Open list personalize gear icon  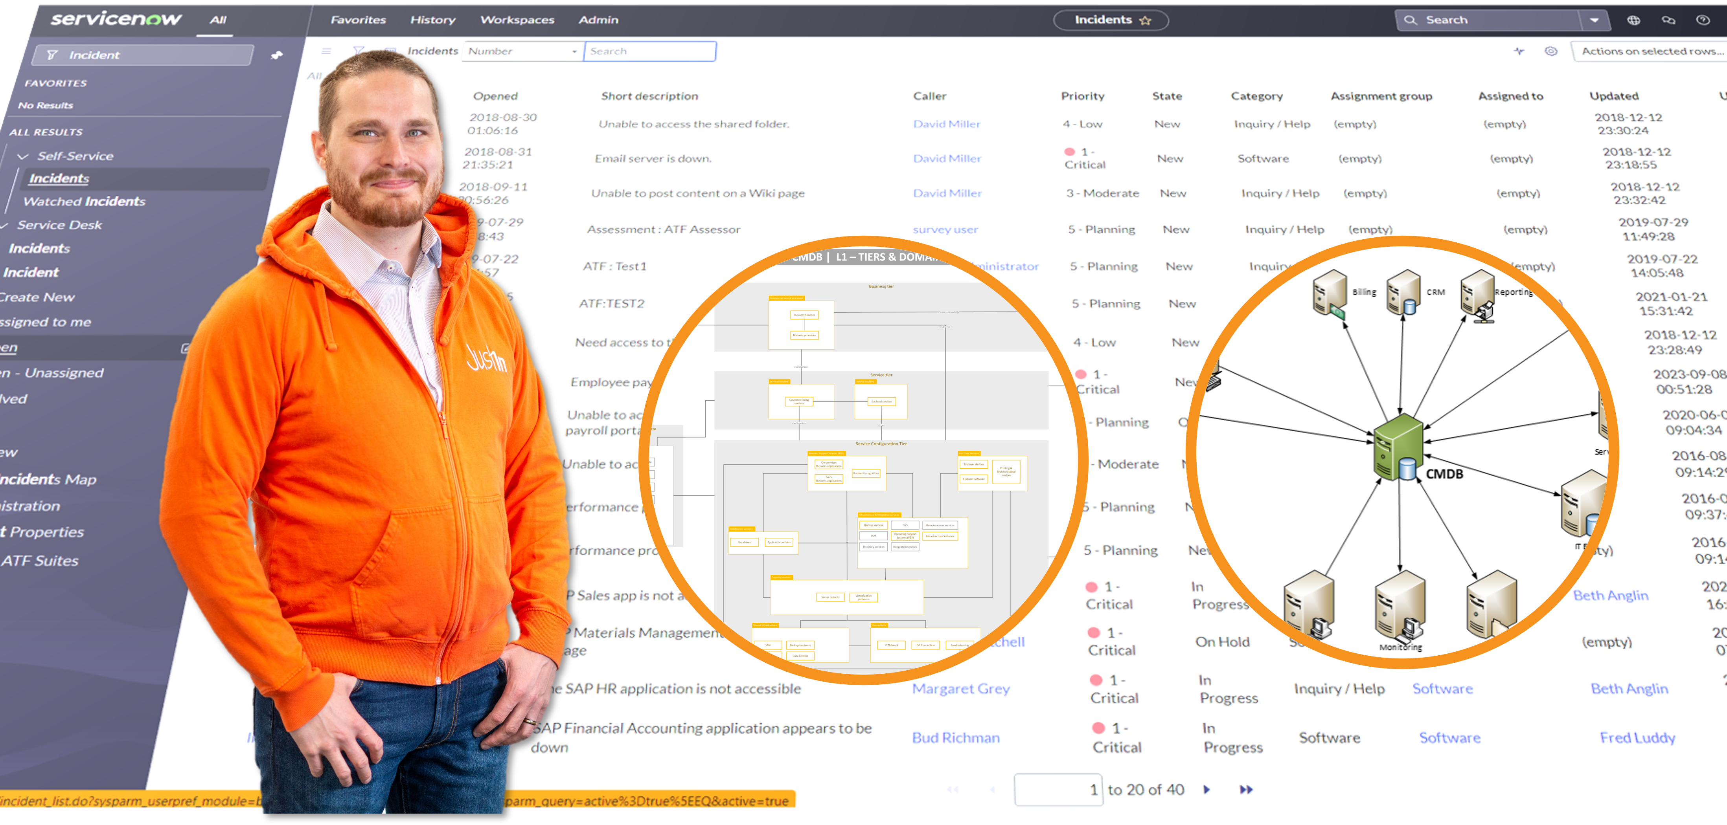coord(1550,51)
